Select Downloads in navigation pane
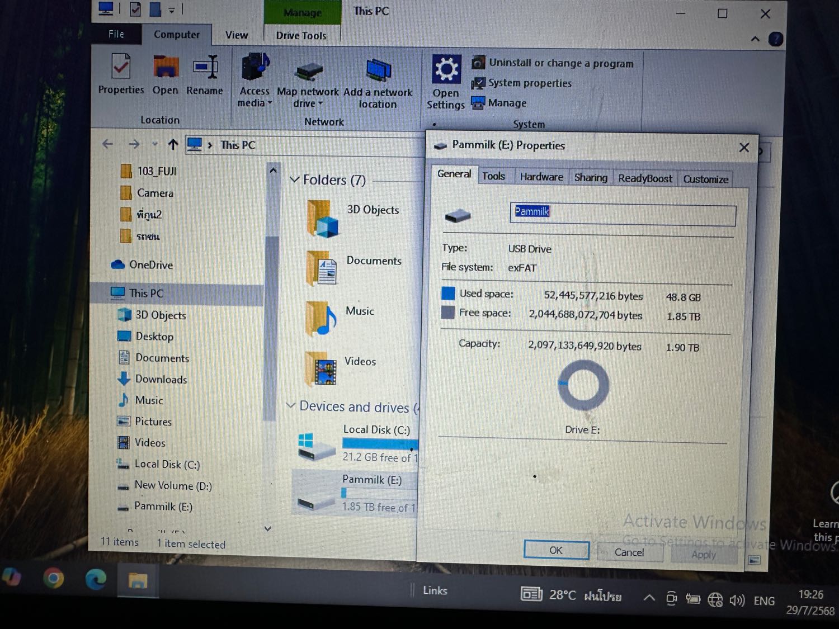This screenshot has width=839, height=629. tap(152, 379)
